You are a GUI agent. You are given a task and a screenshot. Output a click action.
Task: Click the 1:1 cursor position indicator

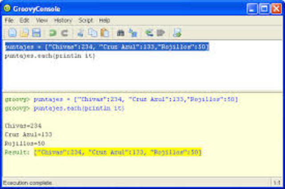point(277,183)
